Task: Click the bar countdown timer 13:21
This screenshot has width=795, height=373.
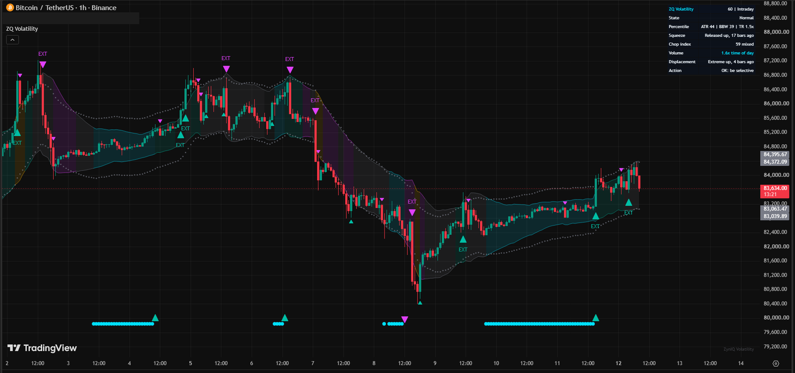Action: 770,195
